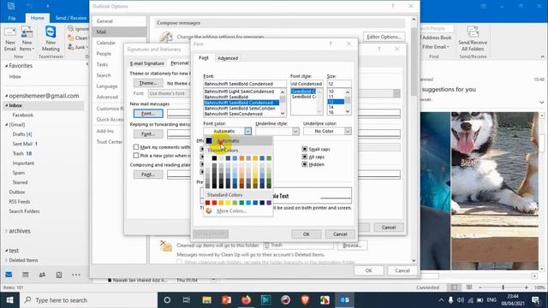Select Font tab in Font dialog

pos(204,58)
